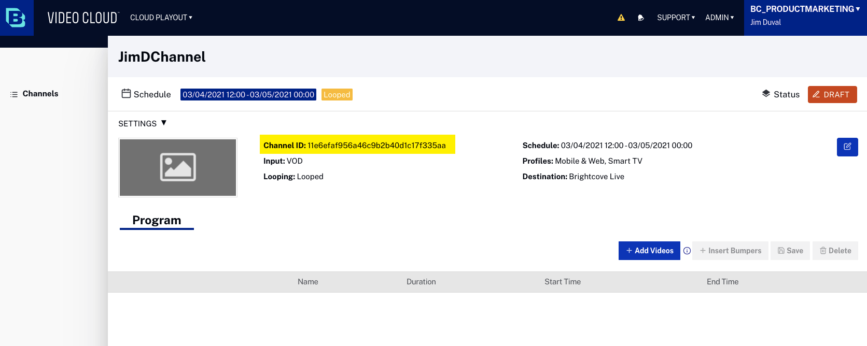Click the blue edit settings icon
The height and width of the screenshot is (346, 867).
pos(847,147)
